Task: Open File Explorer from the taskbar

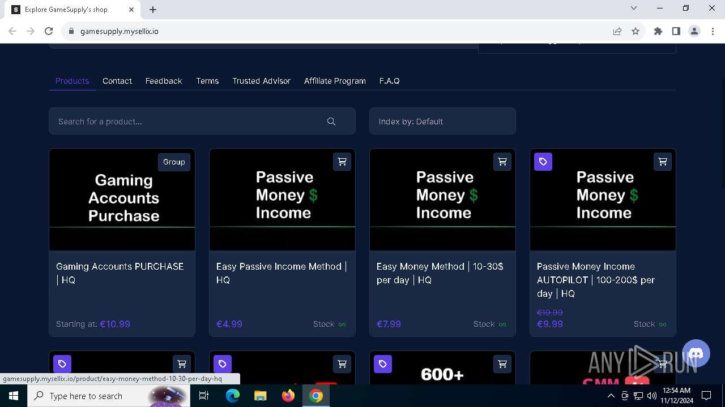Action: [x=261, y=396]
